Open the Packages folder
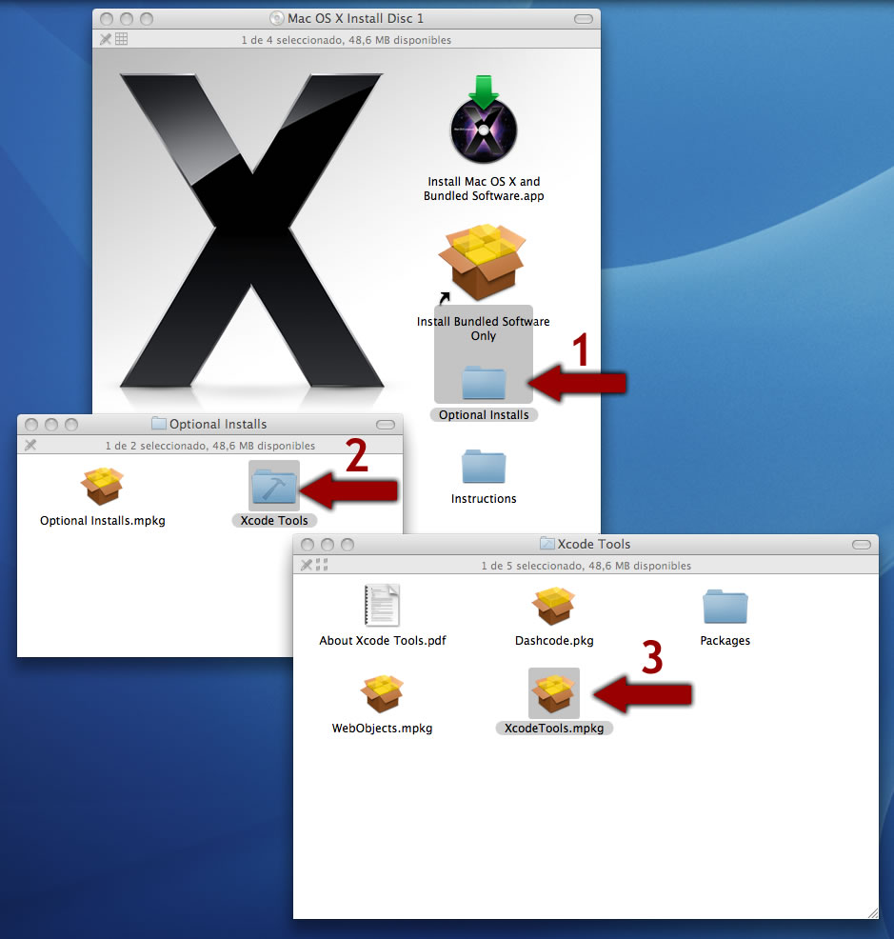 (x=725, y=608)
